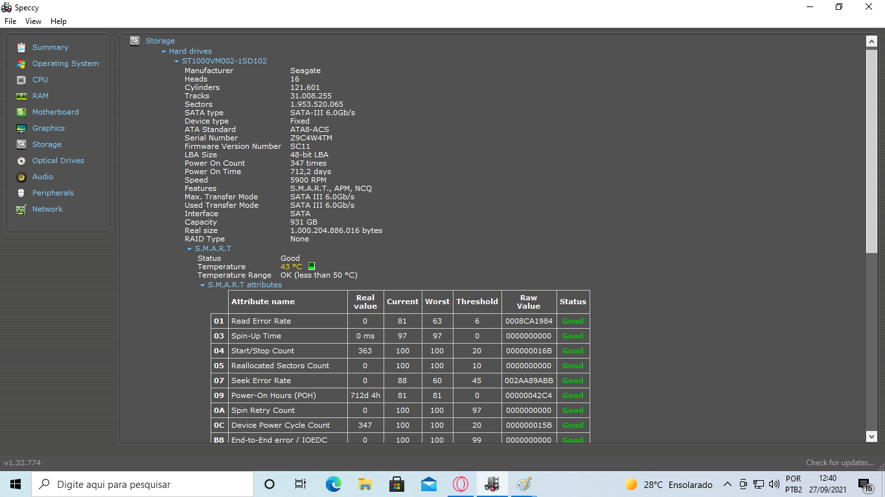Image resolution: width=885 pixels, height=497 pixels.
Task: Click the v1.32.774 version text
Action: [x=23, y=463]
